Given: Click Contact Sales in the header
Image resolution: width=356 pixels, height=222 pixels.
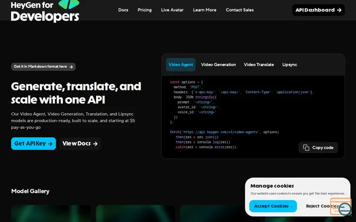Looking at the screenshot, I should click(x=239, y=10).
